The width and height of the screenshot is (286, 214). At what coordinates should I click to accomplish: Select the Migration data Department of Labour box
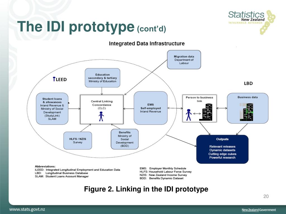click(184, 60)
